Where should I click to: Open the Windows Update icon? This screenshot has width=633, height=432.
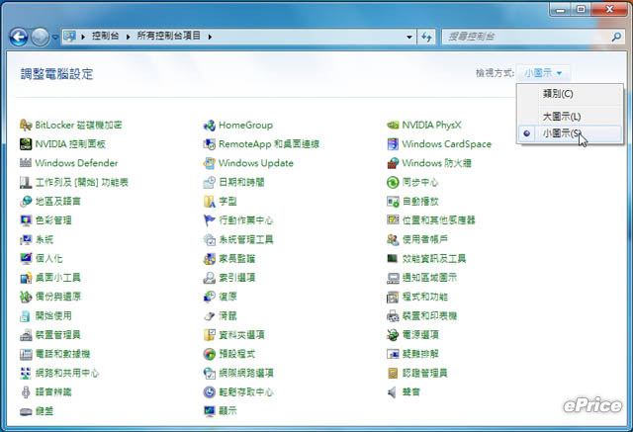pyautogui.click(x=209, y=163)
